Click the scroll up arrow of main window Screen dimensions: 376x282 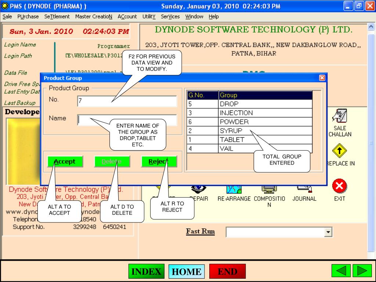(x=371, y=26)
